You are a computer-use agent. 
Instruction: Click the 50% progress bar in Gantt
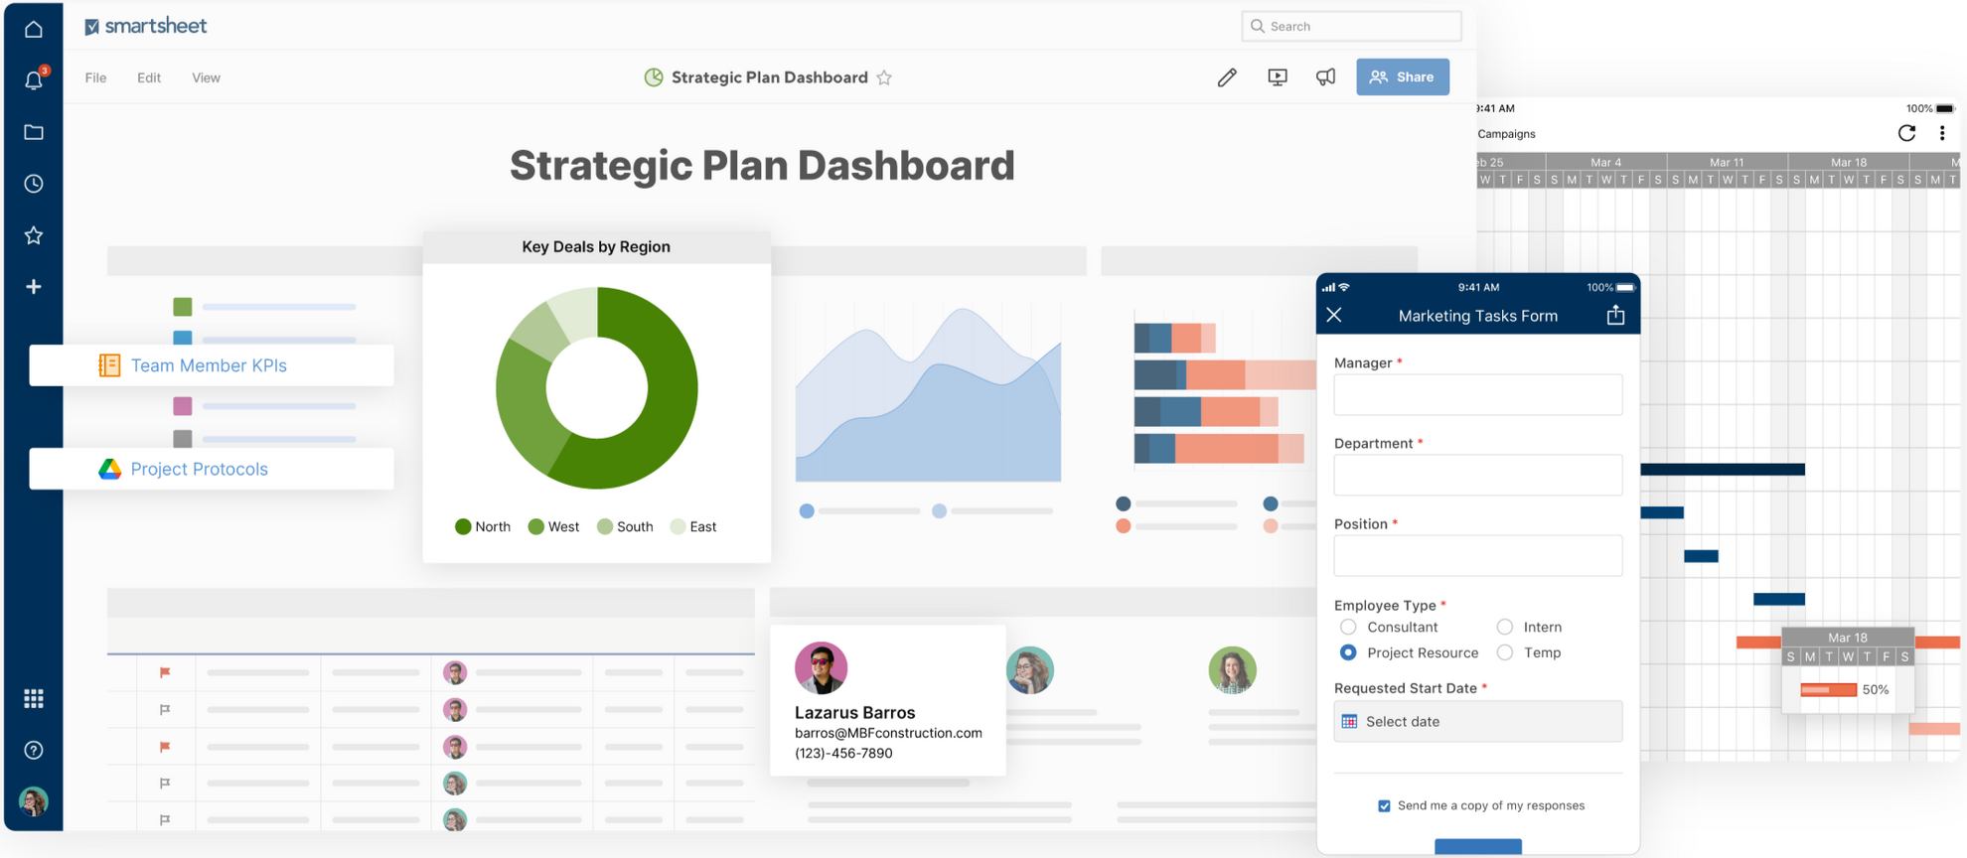tap(1828, 690)
